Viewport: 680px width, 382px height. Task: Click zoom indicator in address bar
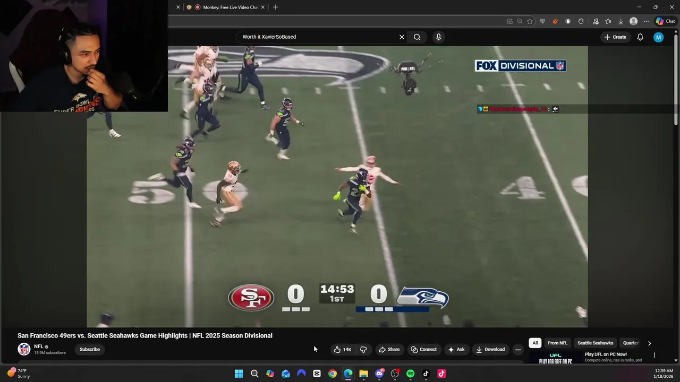pyautogui.click(x=520, y=21)
